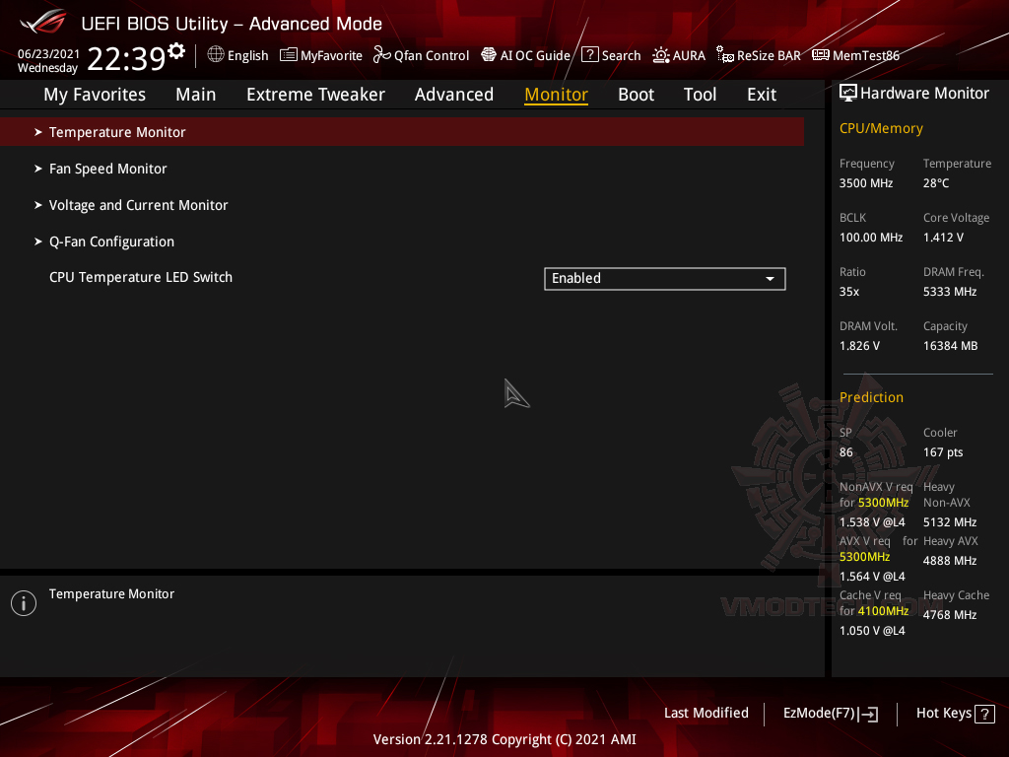Image resolution: width=1009 pixels, height=757 pixels.
Task: Open Qfan Control from the top toolbar
Action: pos(421,55)
